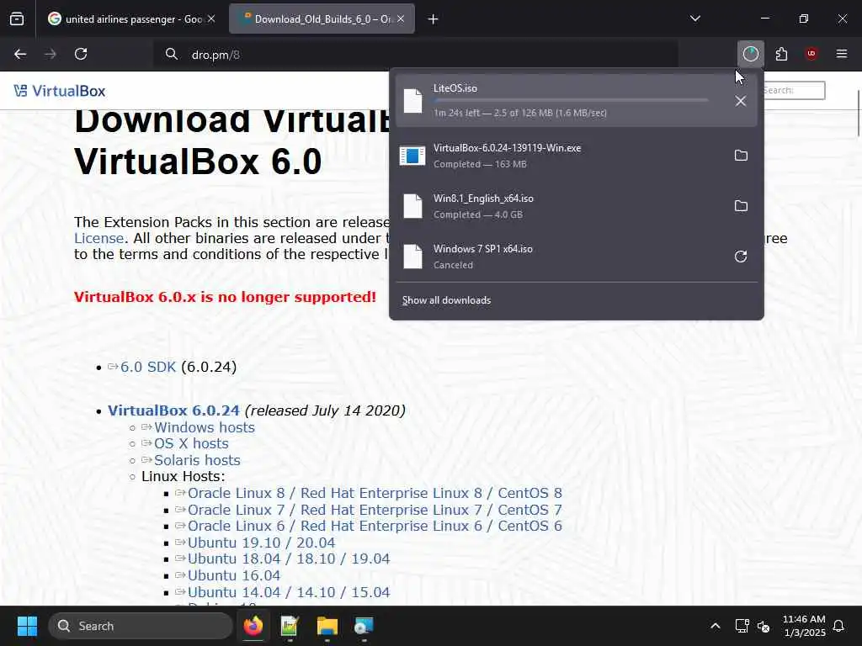Screen dimensions: 862x646
Task: Toggle the downloads panel toolbar button
Action: coord(750,54)
